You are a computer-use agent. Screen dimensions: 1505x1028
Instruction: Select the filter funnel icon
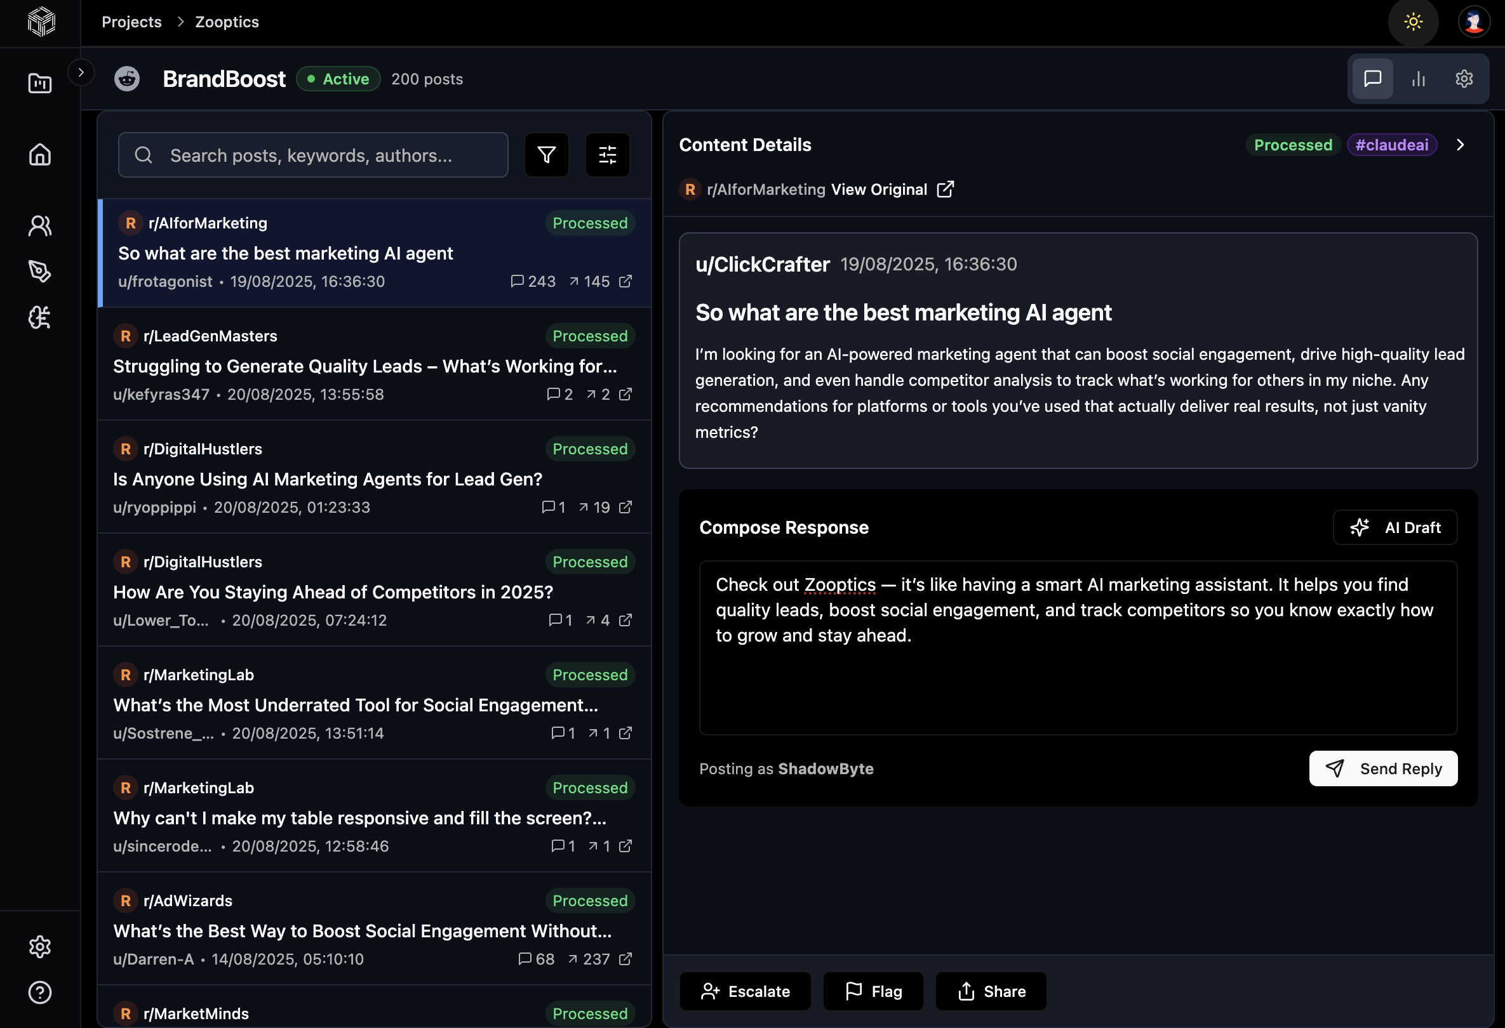546,155
